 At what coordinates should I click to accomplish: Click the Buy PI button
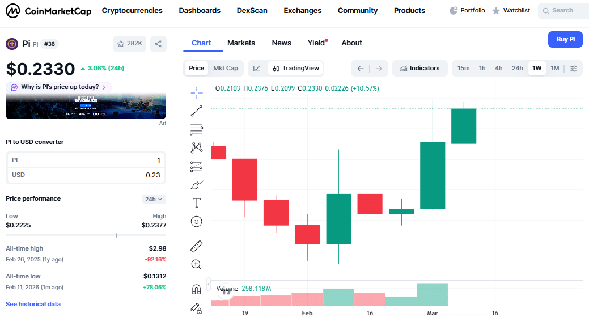point(565,40)
